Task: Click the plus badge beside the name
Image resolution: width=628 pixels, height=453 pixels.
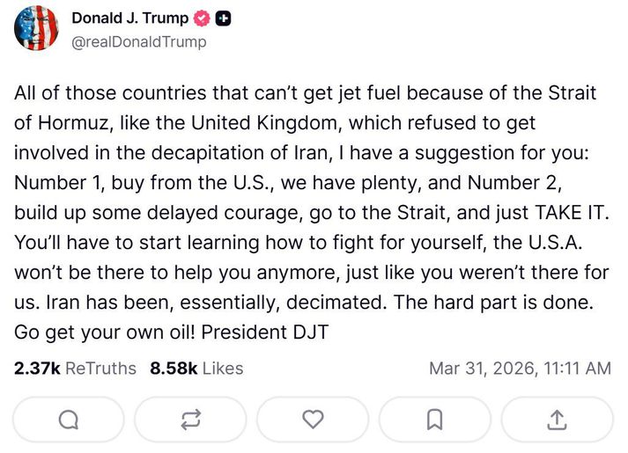Action: coord(224,18)
